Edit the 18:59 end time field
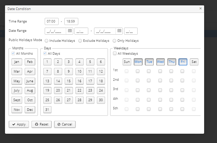 pyautogui.click(x=71, y=21)
